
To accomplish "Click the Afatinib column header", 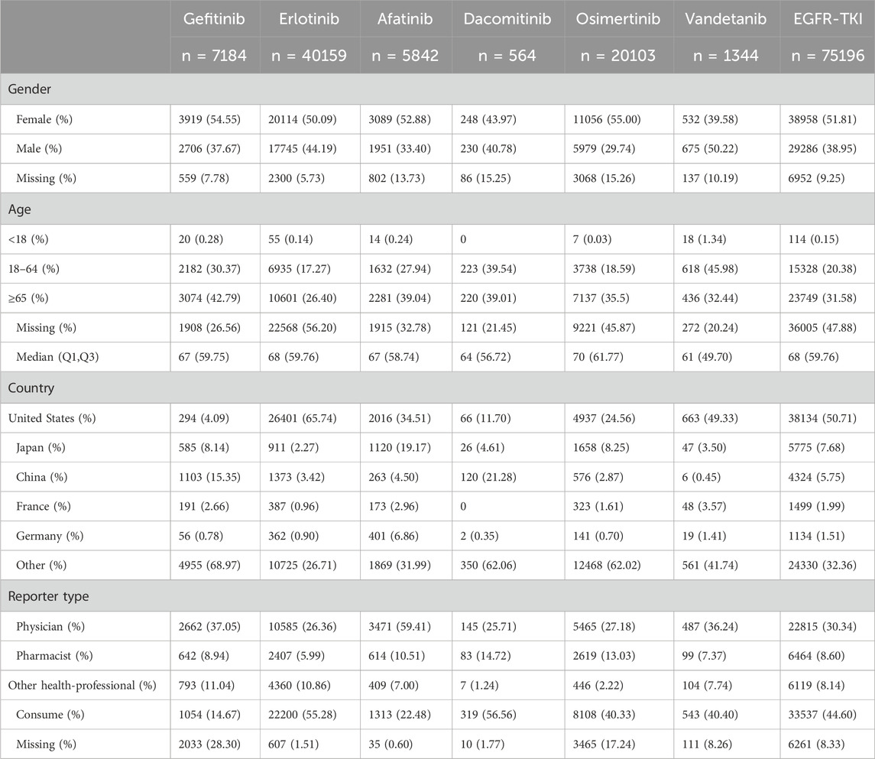I will coord(405,19).
